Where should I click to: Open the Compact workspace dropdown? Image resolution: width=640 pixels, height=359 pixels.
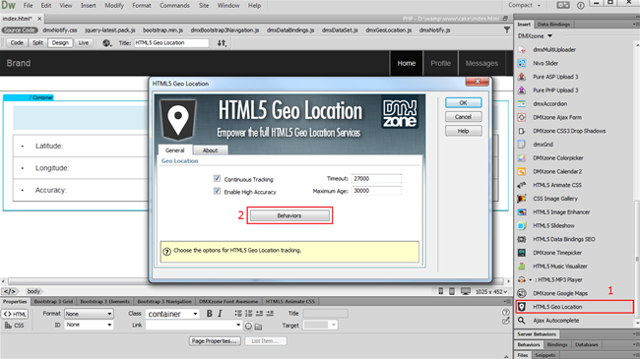pos(524,5)
